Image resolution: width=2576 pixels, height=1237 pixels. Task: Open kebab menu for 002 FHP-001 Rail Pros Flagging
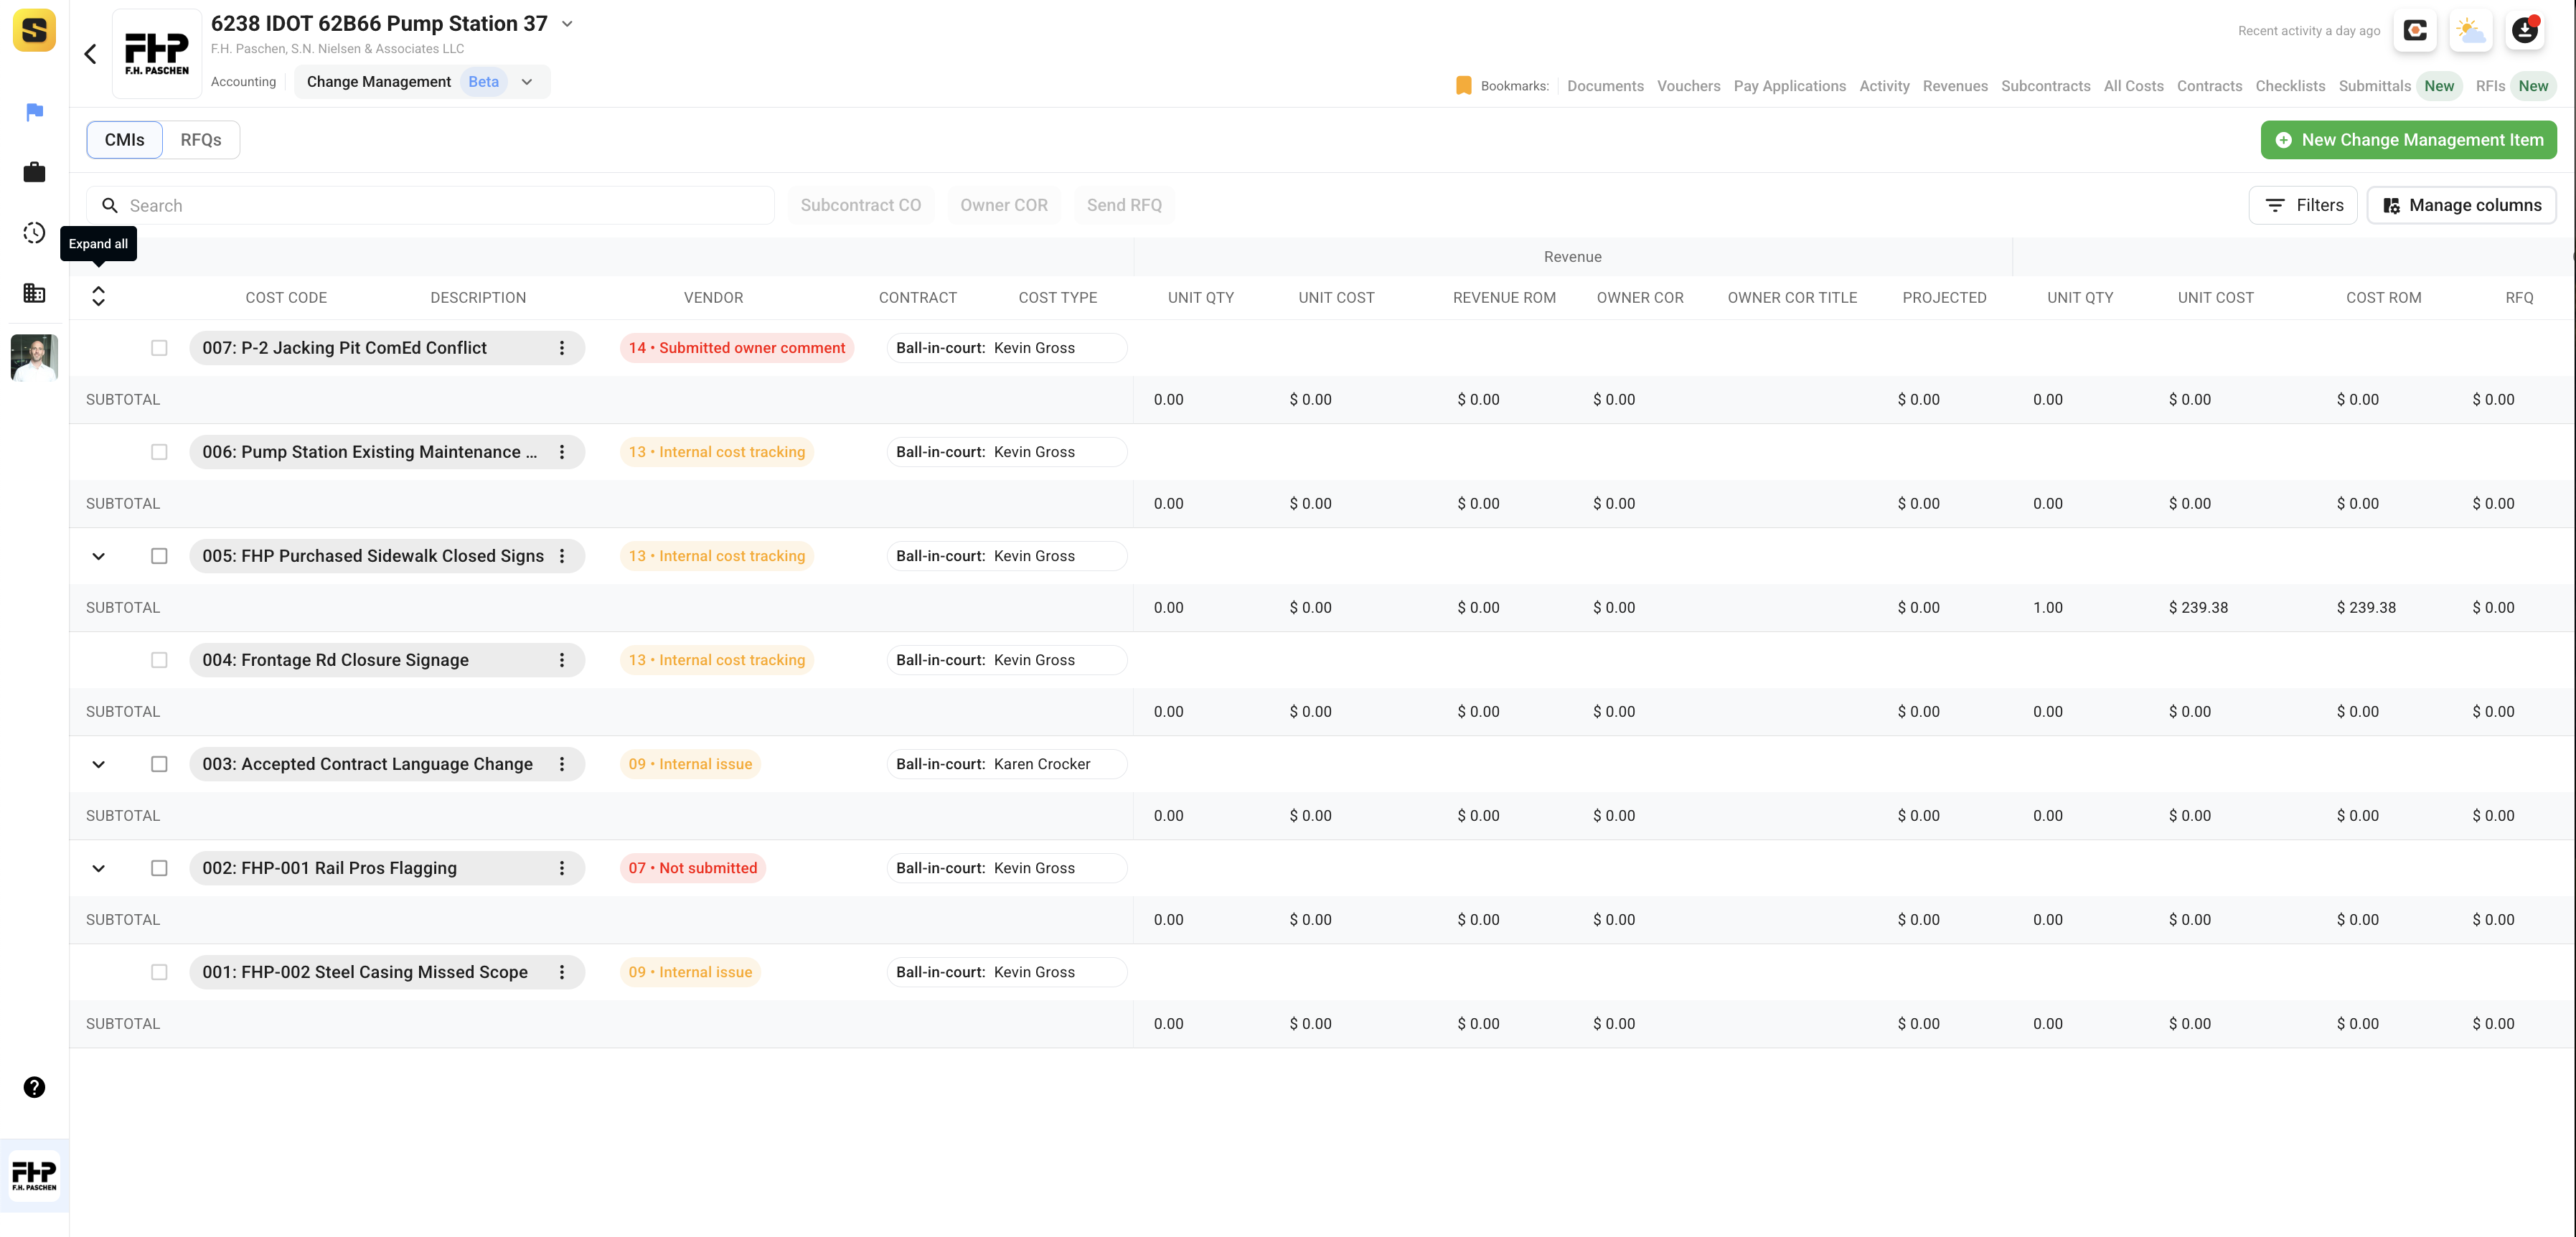pos(562,868)
